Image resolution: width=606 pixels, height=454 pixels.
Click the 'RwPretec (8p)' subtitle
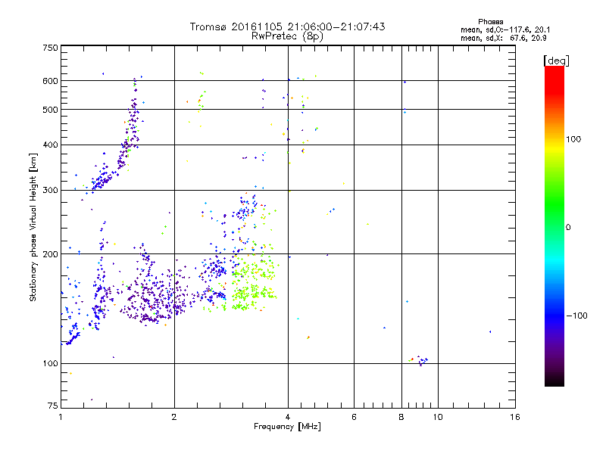(287, 36)
